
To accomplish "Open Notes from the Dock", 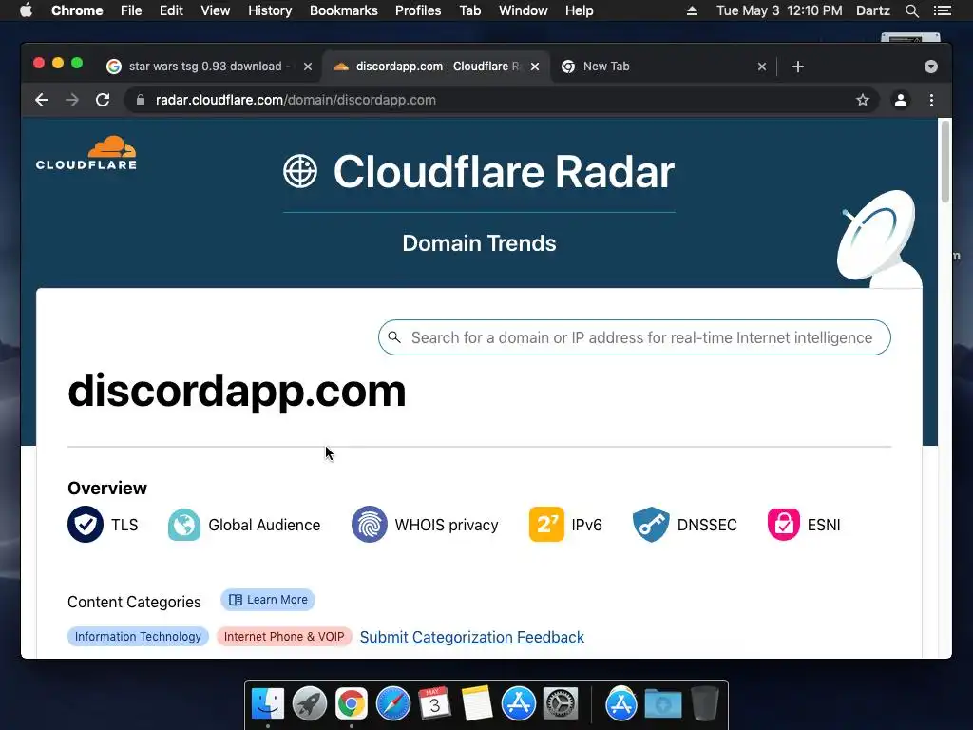I will tap(477, 703).
